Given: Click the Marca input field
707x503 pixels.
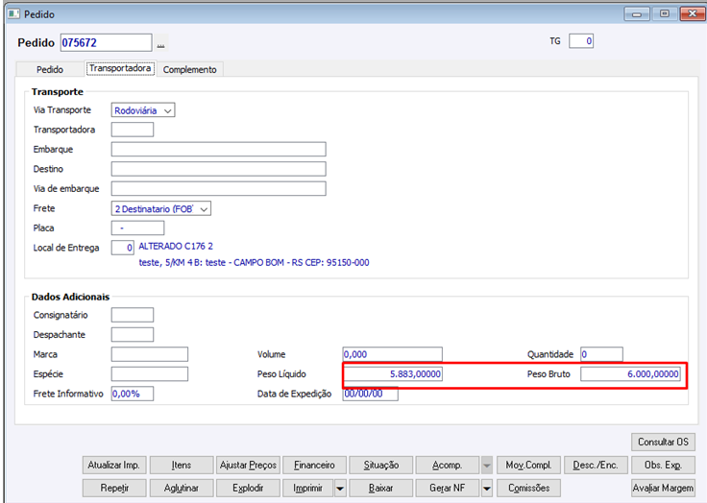Looking at the screenshot, I should 149,354.
